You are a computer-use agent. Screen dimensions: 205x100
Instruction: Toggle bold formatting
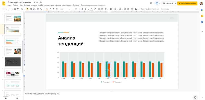click(x=82, y=9)
